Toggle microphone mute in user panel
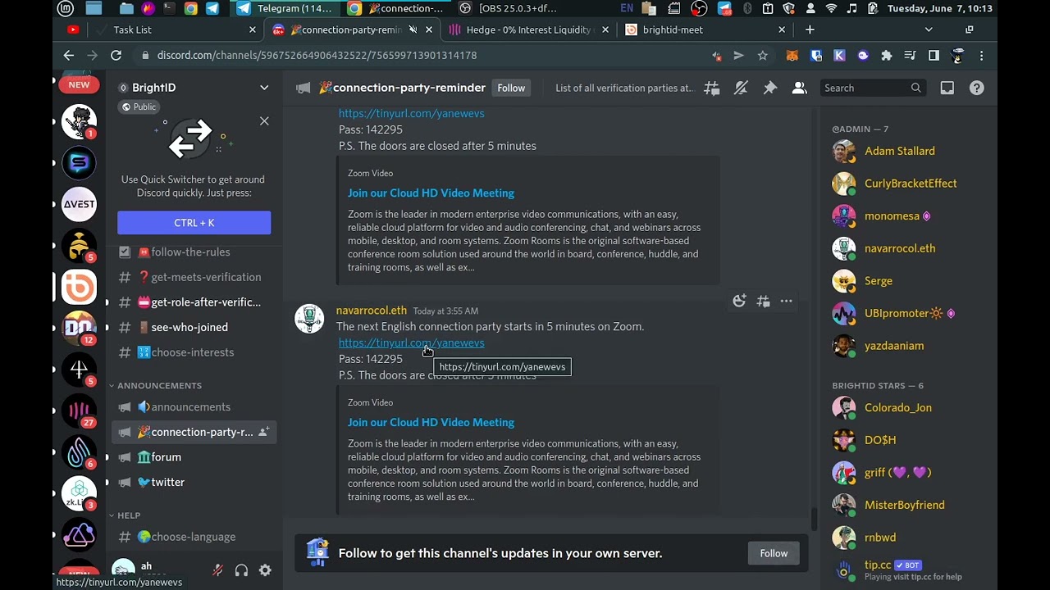 [217, 570]
